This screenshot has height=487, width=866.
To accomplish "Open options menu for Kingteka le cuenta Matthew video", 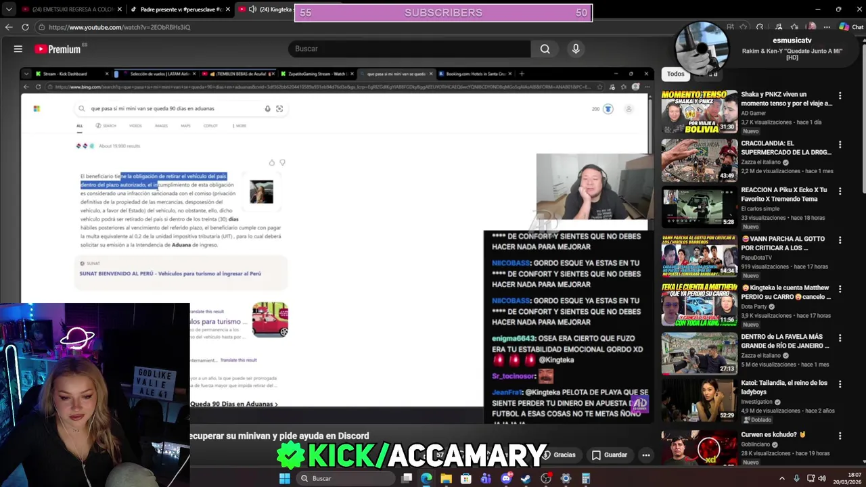I will pos(840,289).
